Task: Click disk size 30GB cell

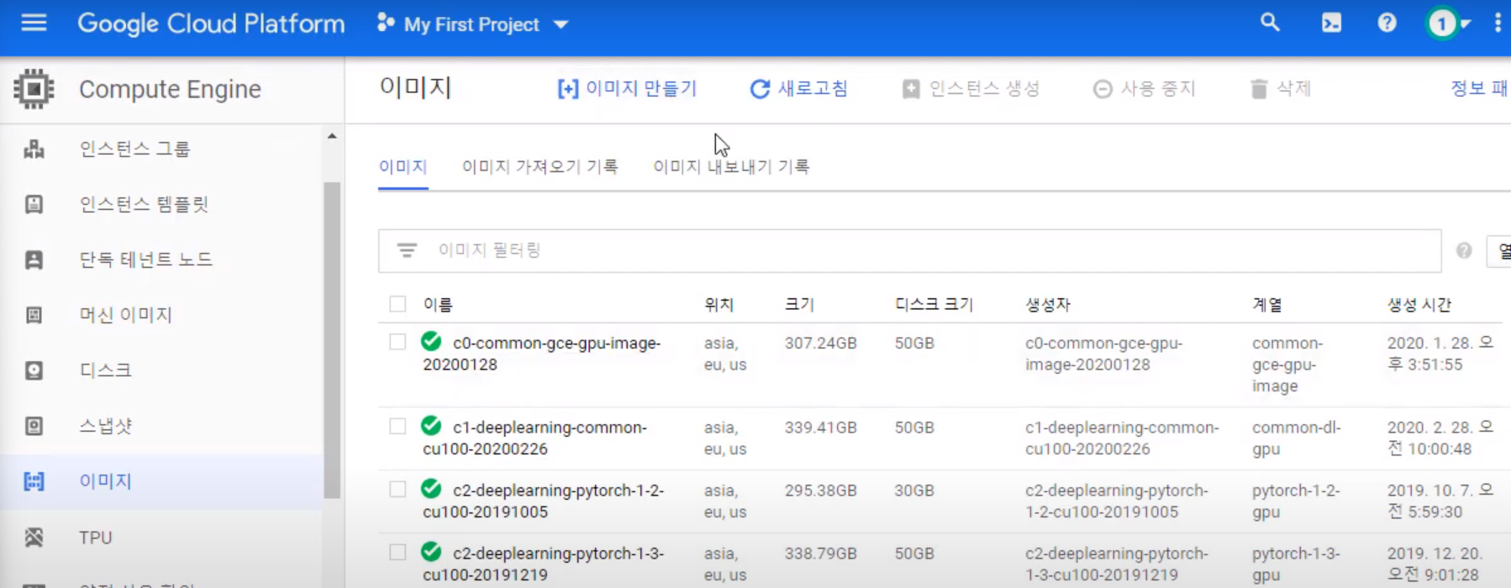Action: pyautogui.click(x=914, y=490)
